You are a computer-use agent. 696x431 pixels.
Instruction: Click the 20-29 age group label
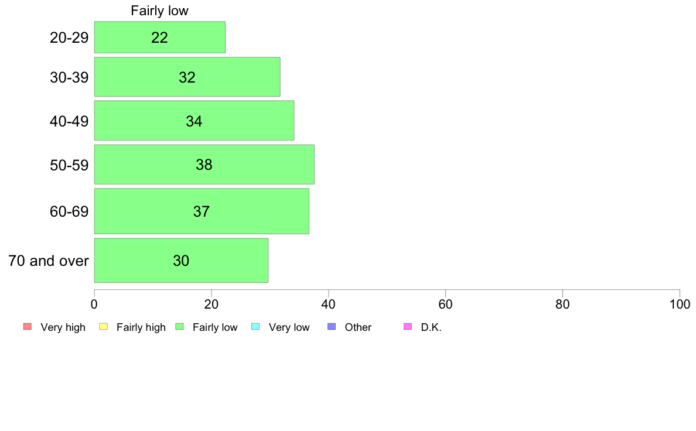tap(69, 37)
